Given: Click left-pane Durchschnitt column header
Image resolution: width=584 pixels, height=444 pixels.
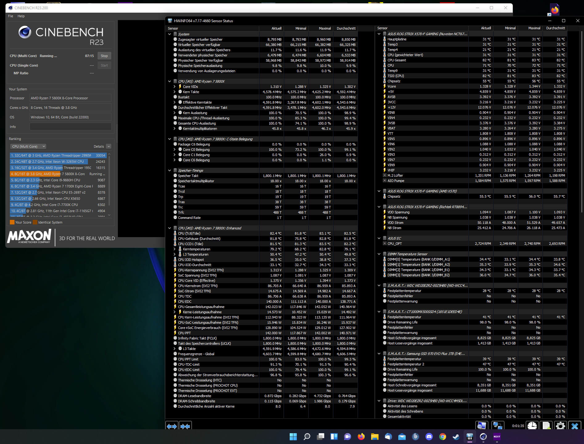Looking at the screenshot, I should tap(346, 28).
